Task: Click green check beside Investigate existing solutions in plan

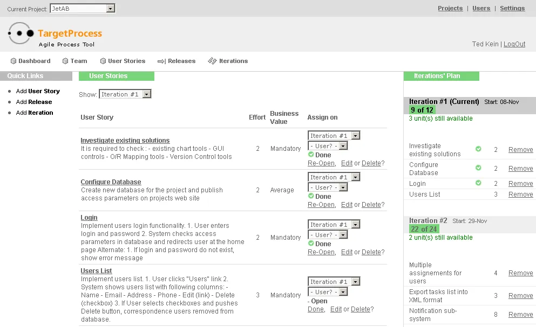Action: point(478,149)
